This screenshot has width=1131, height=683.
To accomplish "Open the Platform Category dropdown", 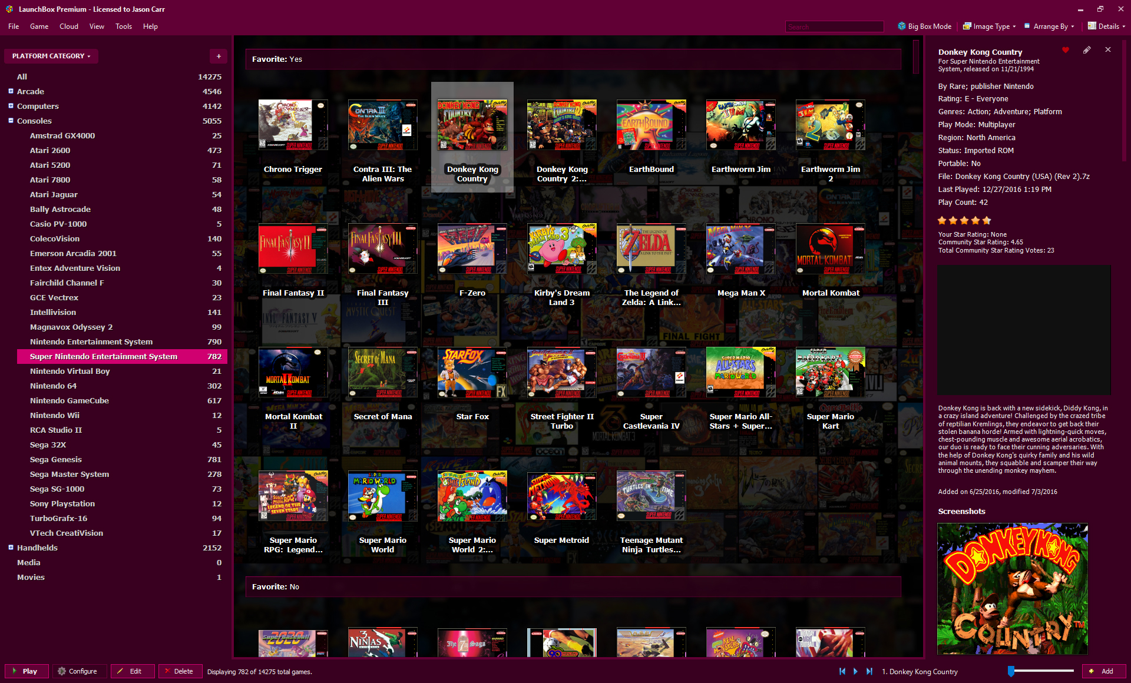I will coord(51,56).
